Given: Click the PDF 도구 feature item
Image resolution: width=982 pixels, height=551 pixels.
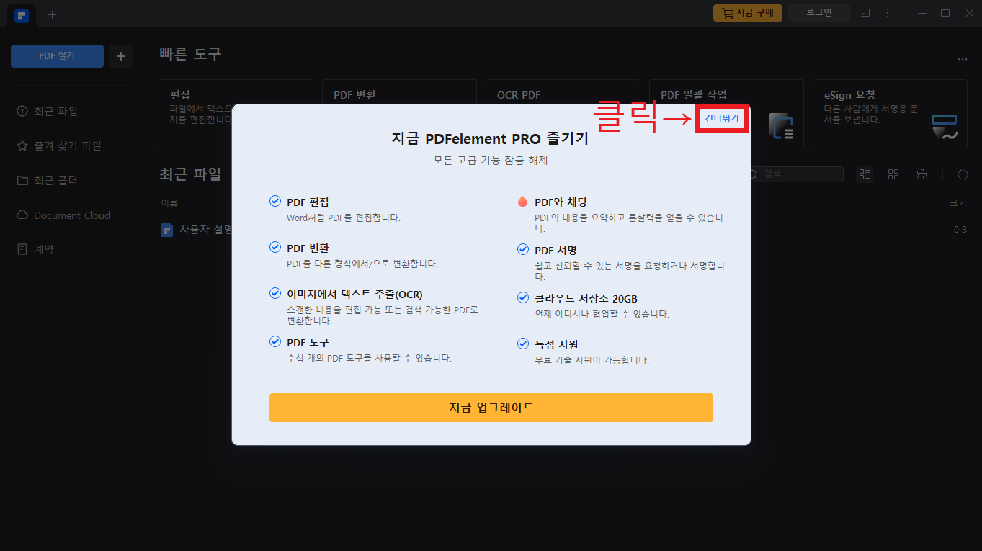Looking at the screenshot, I should pos(360,350).
